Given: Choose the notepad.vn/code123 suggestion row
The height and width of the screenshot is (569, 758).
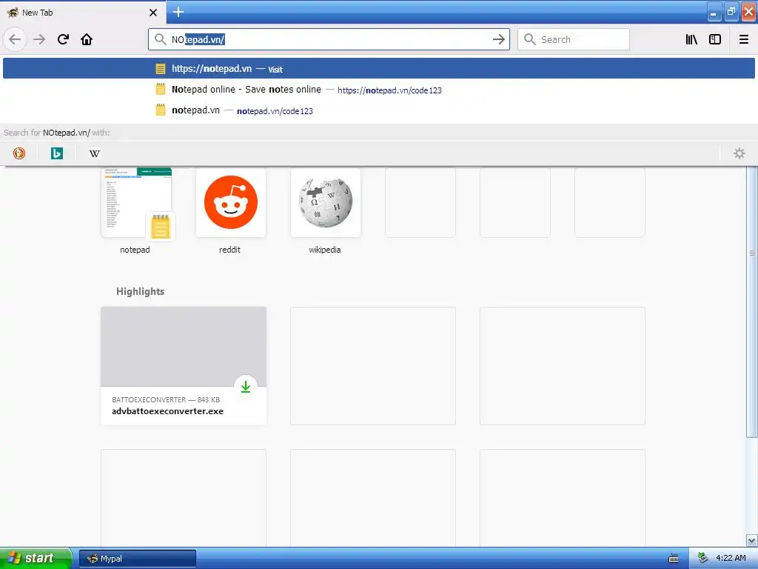Looking at the screenshot, I should pyautogui.click(x=378, y=110).
